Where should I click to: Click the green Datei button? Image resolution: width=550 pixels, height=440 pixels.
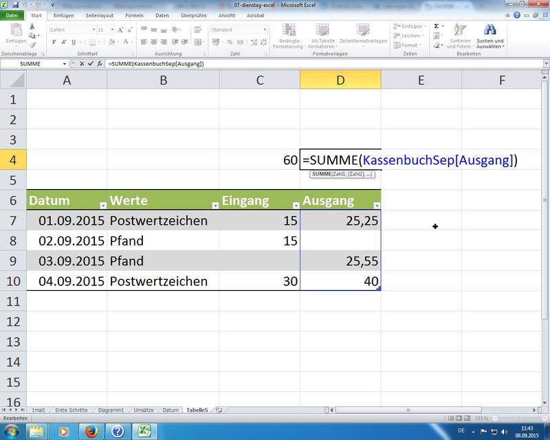click(13, 14)
